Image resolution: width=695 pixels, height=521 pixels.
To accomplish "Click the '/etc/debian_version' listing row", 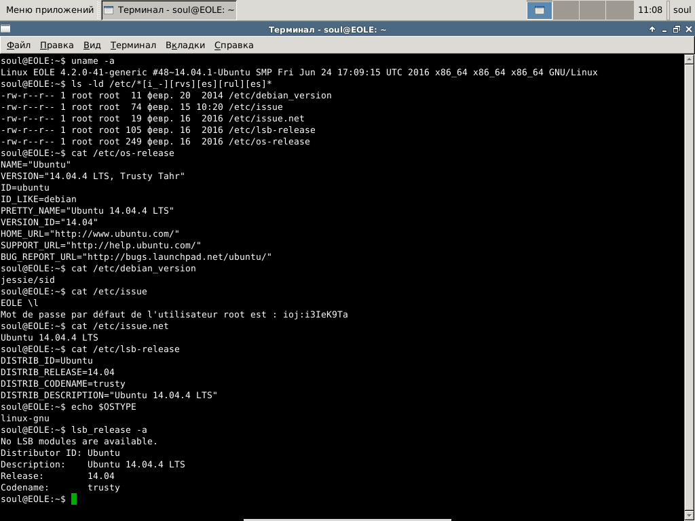I will (166, 95).
